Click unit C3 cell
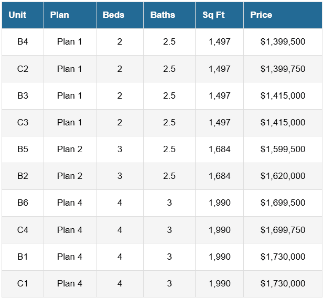Screen dimensions: 323x298 [23, 123]
